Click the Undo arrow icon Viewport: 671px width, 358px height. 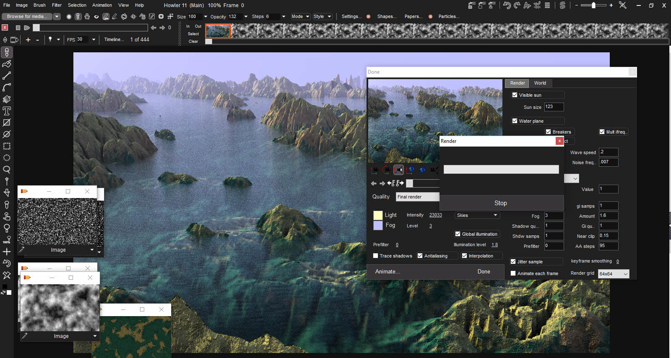507,5
